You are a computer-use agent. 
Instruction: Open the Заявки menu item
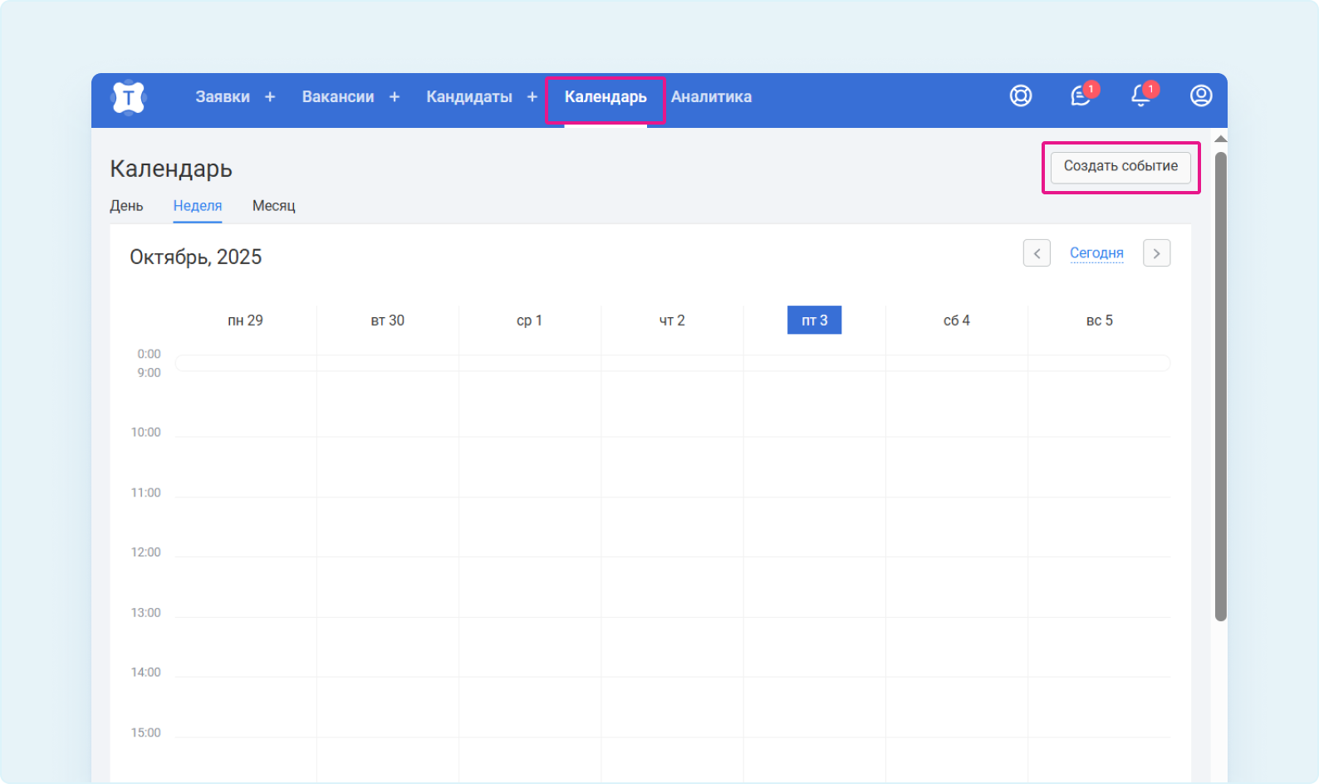(223, 97)
